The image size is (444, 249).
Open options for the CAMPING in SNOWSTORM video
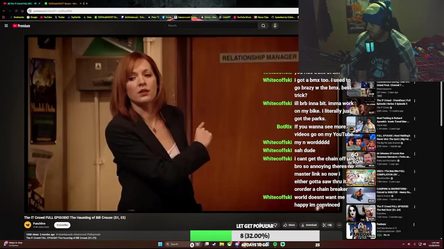click(414, 189)
